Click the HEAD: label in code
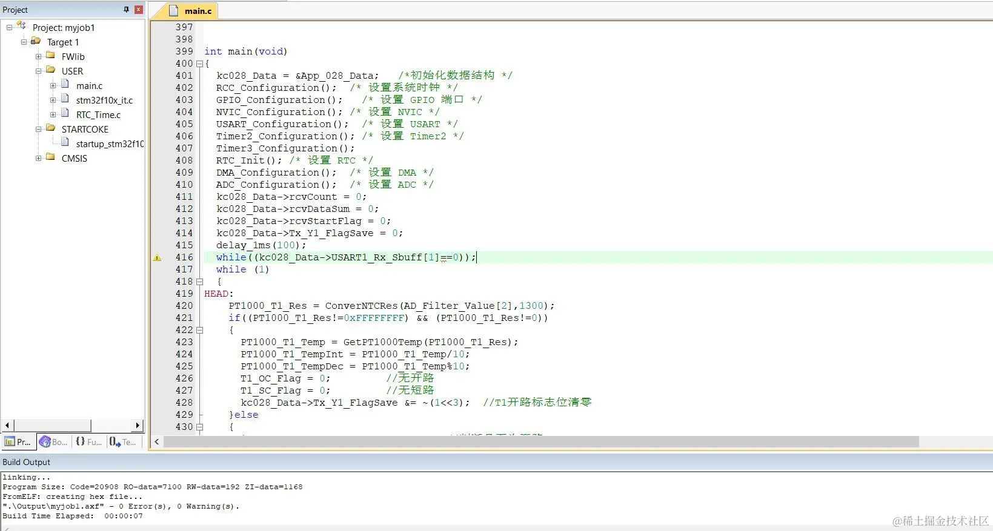This screenshot has width=993, height=531. point(219,294)
